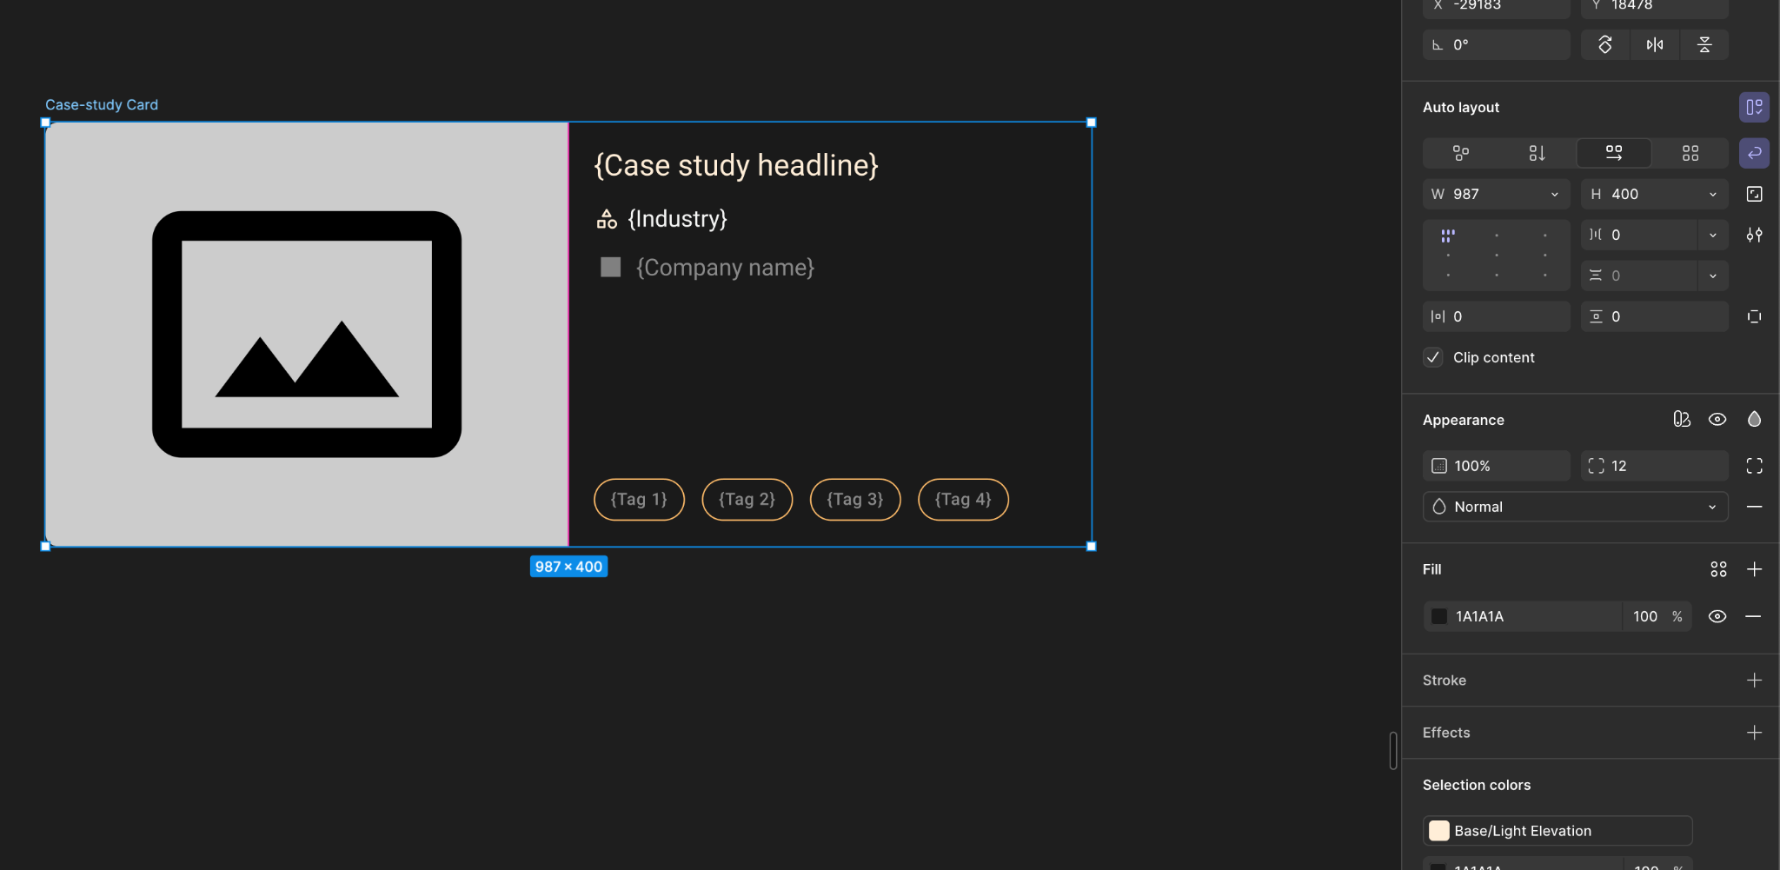Viewport: 1780px width, 870px height.
Task: Click the blend mode drop icon in Appearance
Action: [x=1754, y=419]
